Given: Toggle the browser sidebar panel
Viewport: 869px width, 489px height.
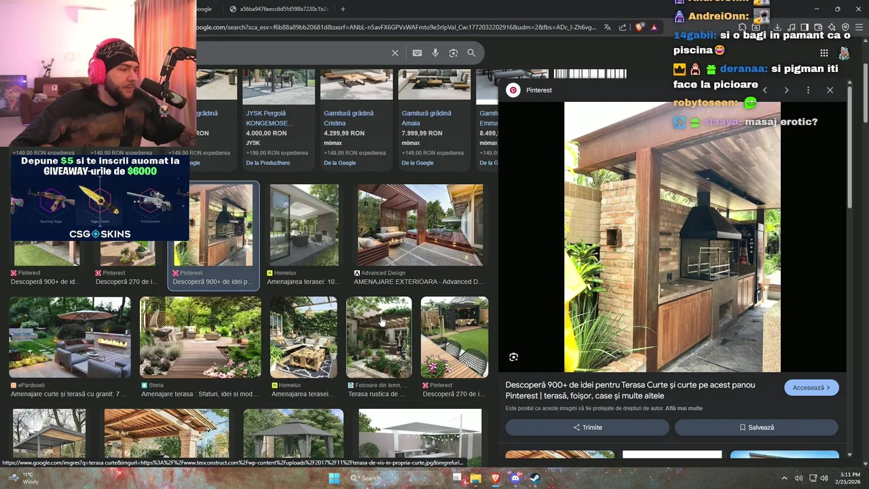Looking at the screenshot, I should (805, 27).
